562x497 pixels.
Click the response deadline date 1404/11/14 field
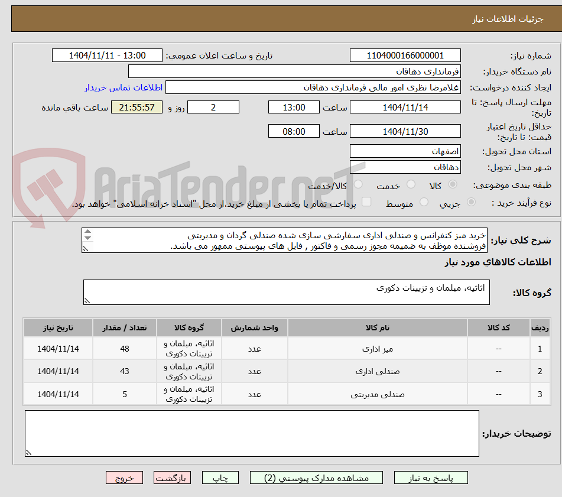point(405,107)
